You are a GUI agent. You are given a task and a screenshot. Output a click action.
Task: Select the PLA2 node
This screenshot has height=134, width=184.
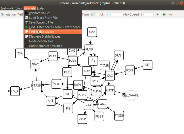53,56
